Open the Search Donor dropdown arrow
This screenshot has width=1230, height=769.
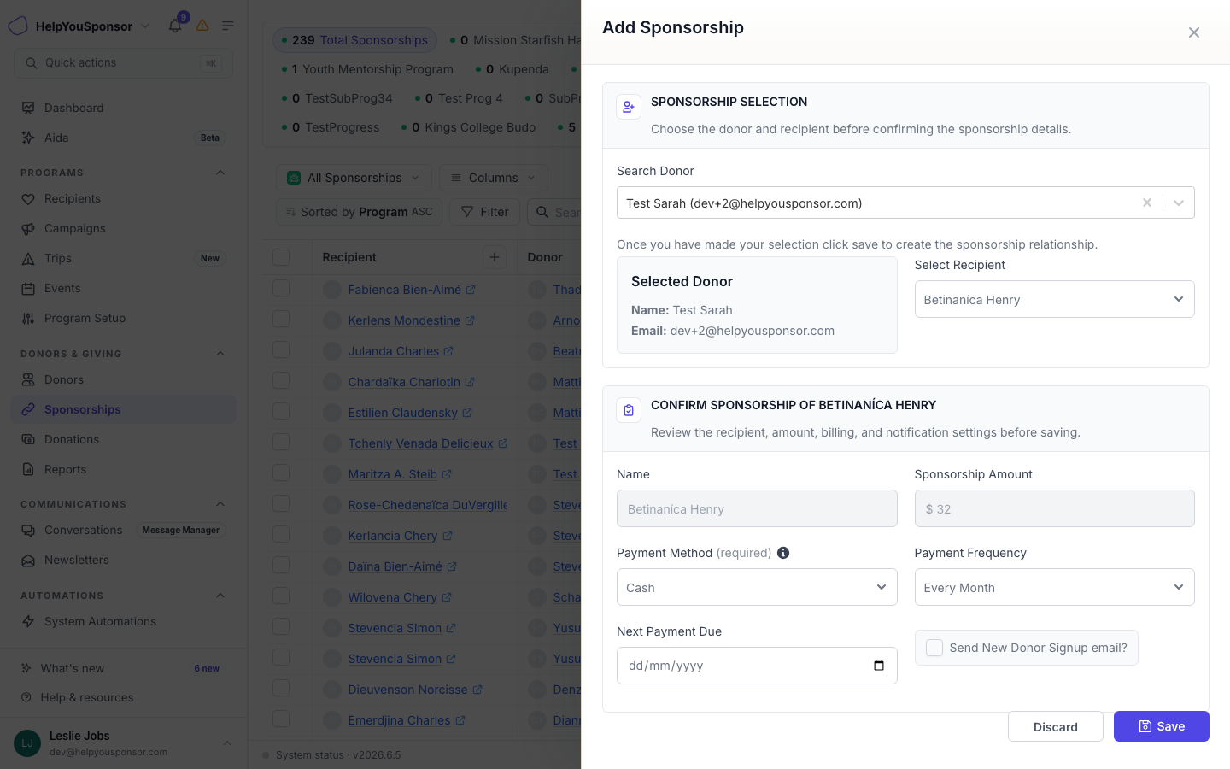1179,203
